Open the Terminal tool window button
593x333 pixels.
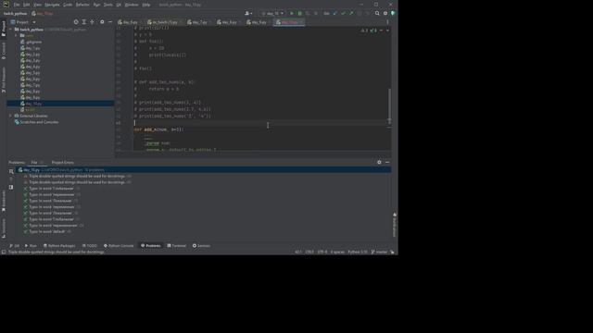click(177, 246)
